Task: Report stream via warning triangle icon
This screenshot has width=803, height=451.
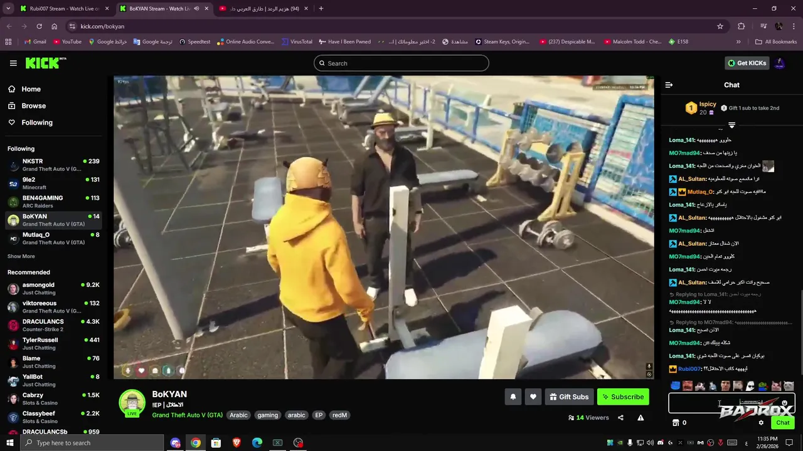Action: 641,418
